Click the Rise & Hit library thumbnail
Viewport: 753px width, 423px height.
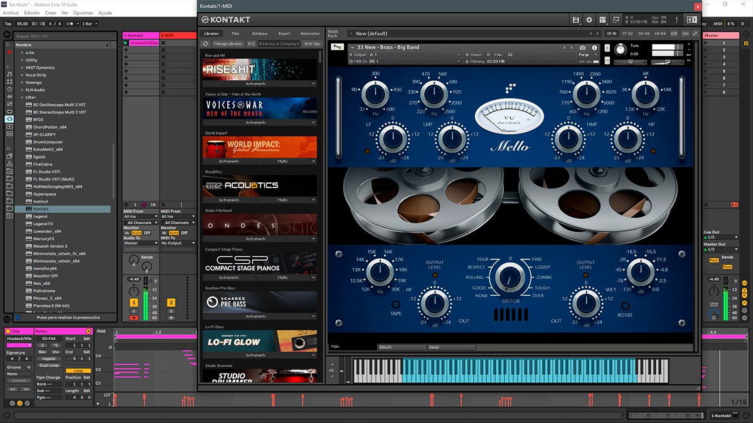(259, 69)
